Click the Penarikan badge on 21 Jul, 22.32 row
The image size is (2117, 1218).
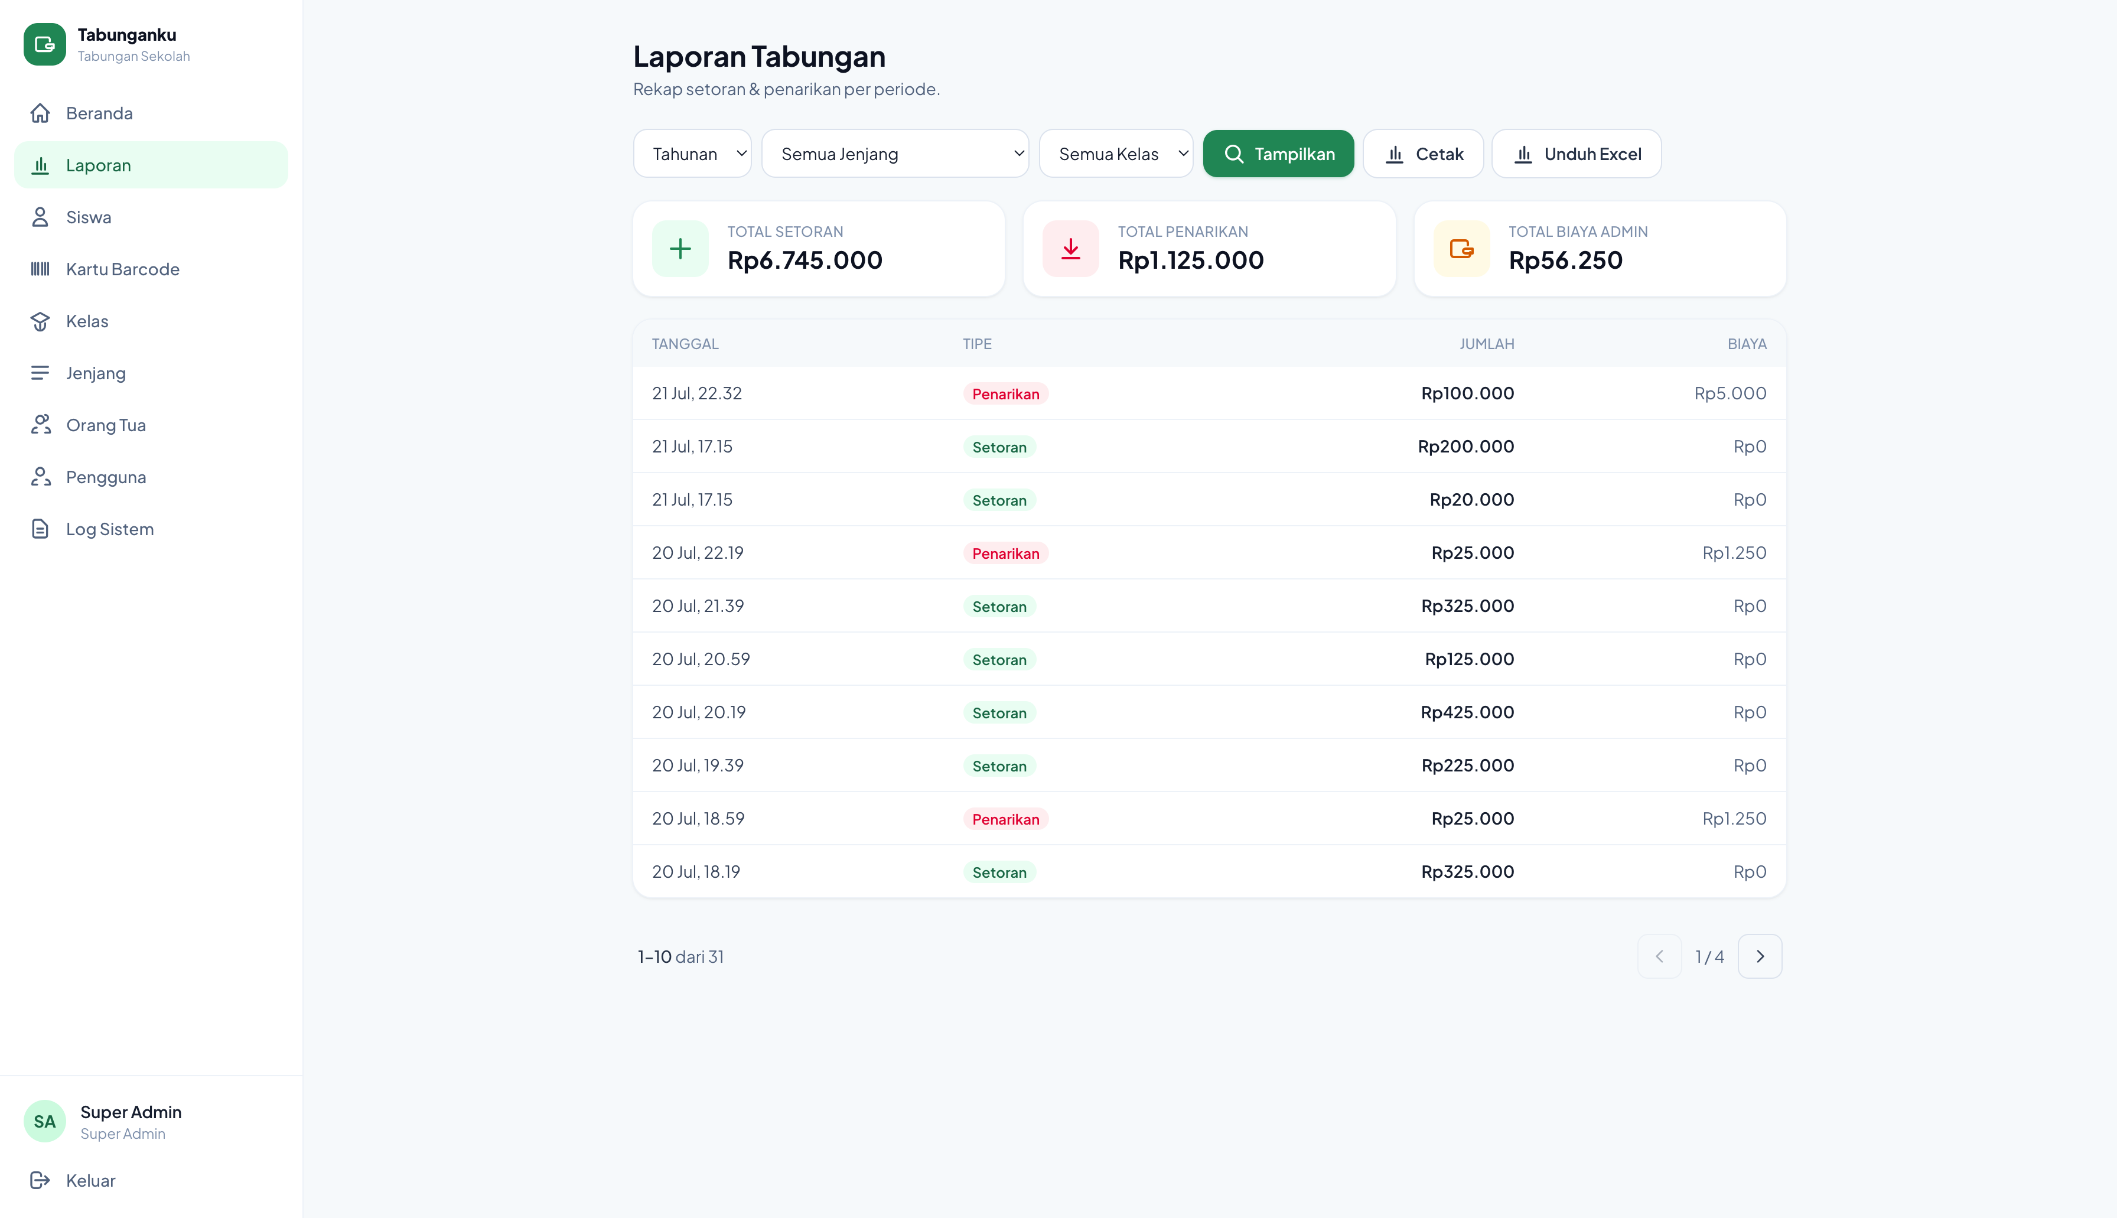click(x=1005, y=394)
